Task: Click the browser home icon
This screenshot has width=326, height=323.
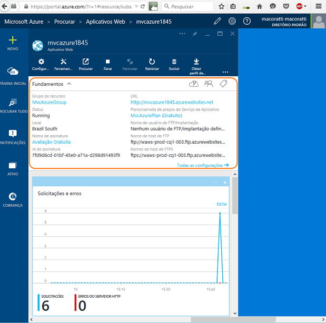Action: click(x=260, y=6)
